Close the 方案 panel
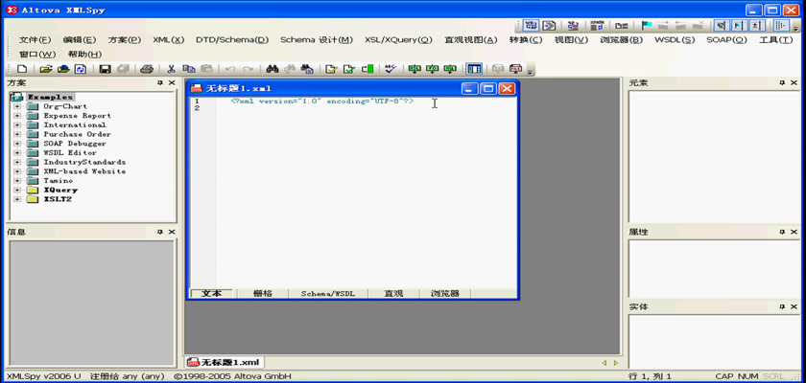 (x=172, y=82)
